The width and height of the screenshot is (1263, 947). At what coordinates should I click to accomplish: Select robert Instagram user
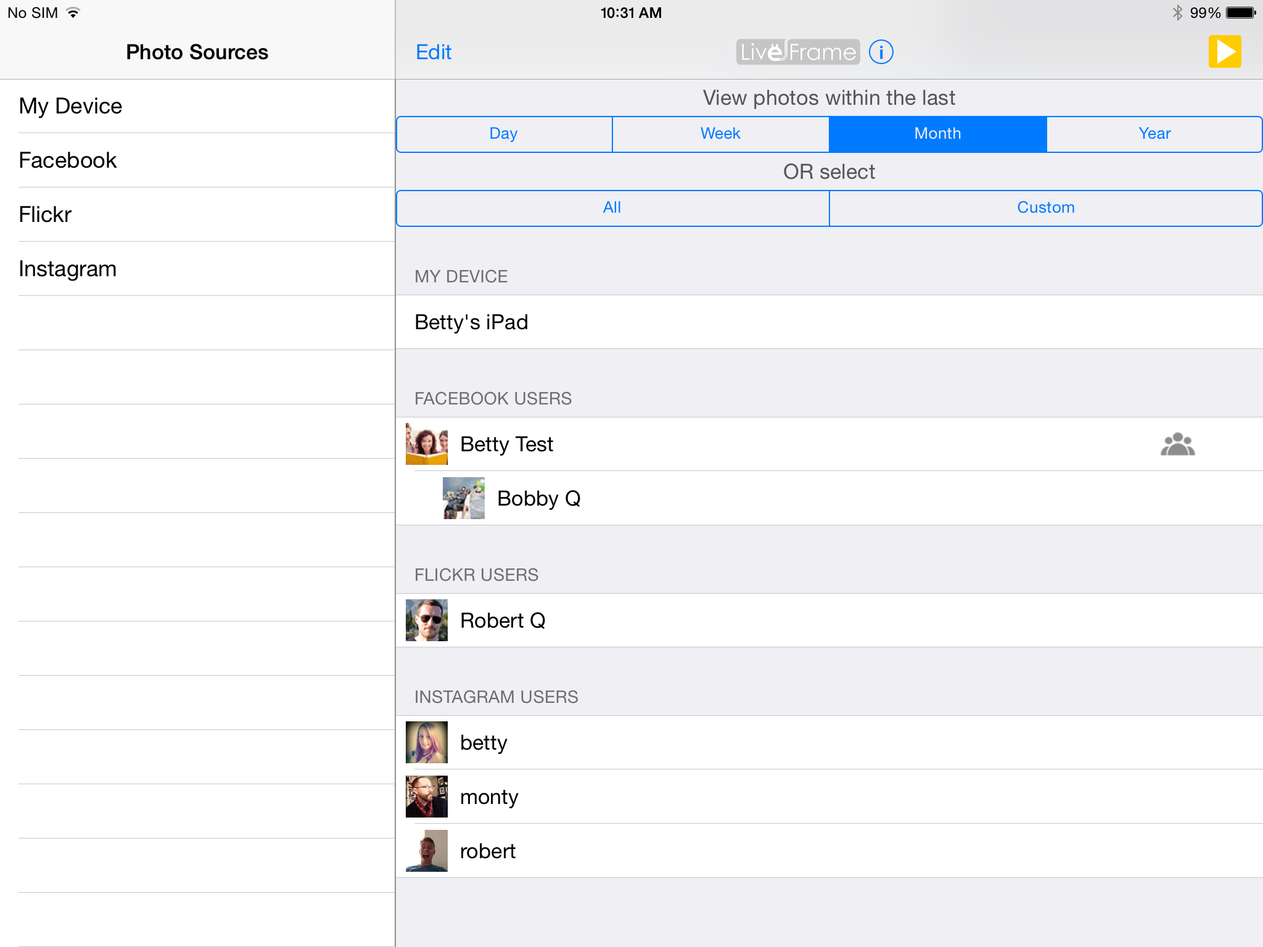[829, 851]
